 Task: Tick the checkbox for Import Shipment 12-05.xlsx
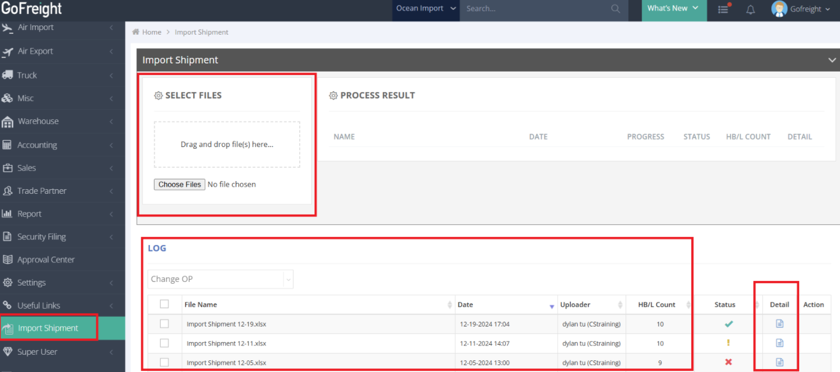click(x=164, y=362)
